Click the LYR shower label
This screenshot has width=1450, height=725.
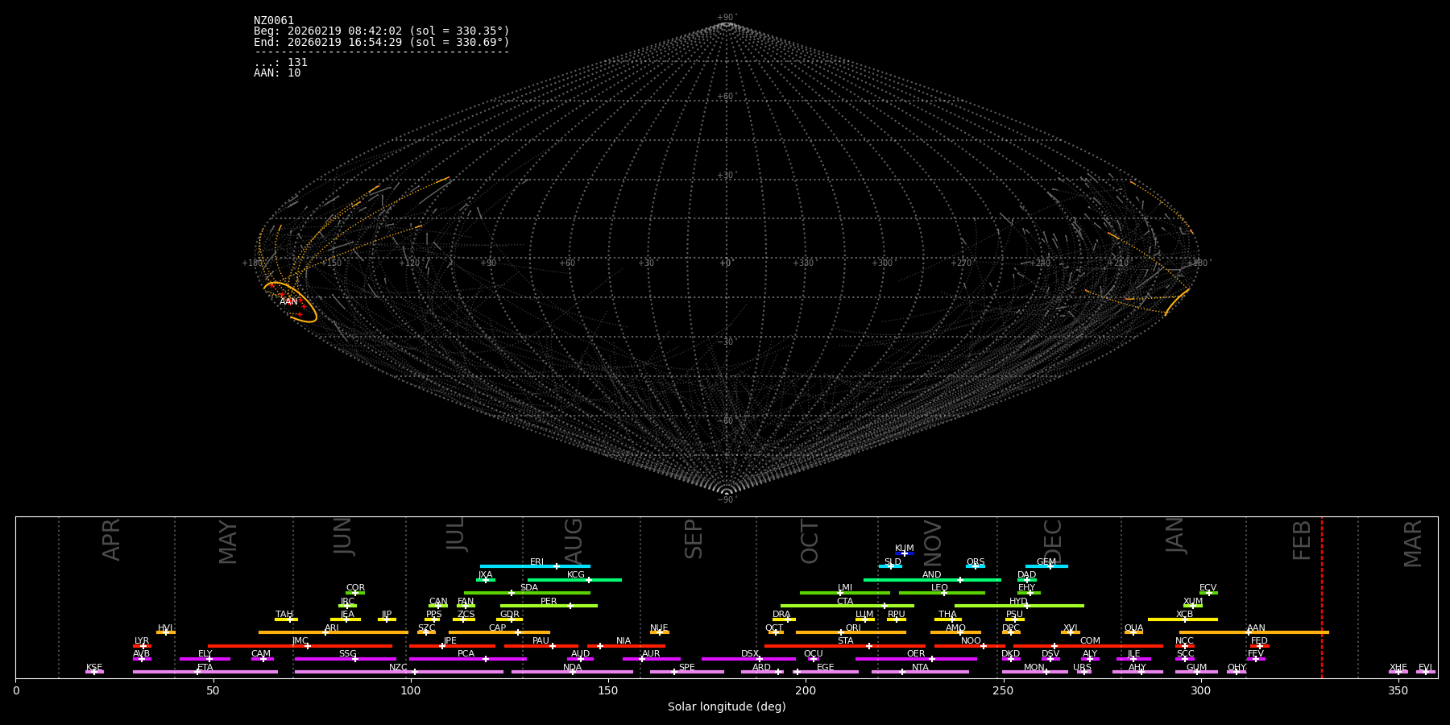(142, 641)
